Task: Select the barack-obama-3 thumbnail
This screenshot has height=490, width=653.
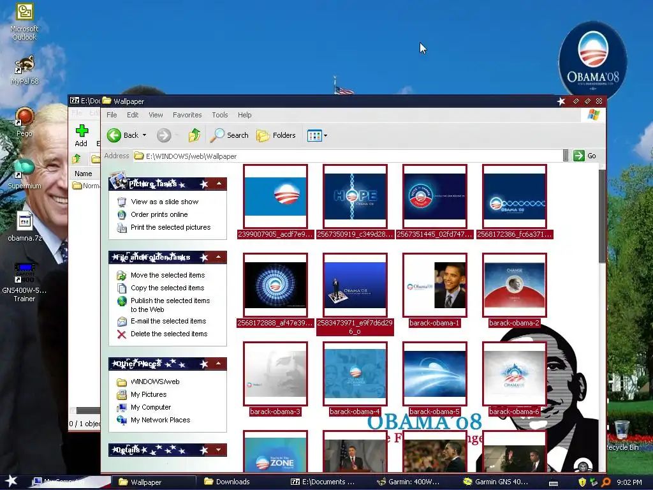Action: click(275, 374)
